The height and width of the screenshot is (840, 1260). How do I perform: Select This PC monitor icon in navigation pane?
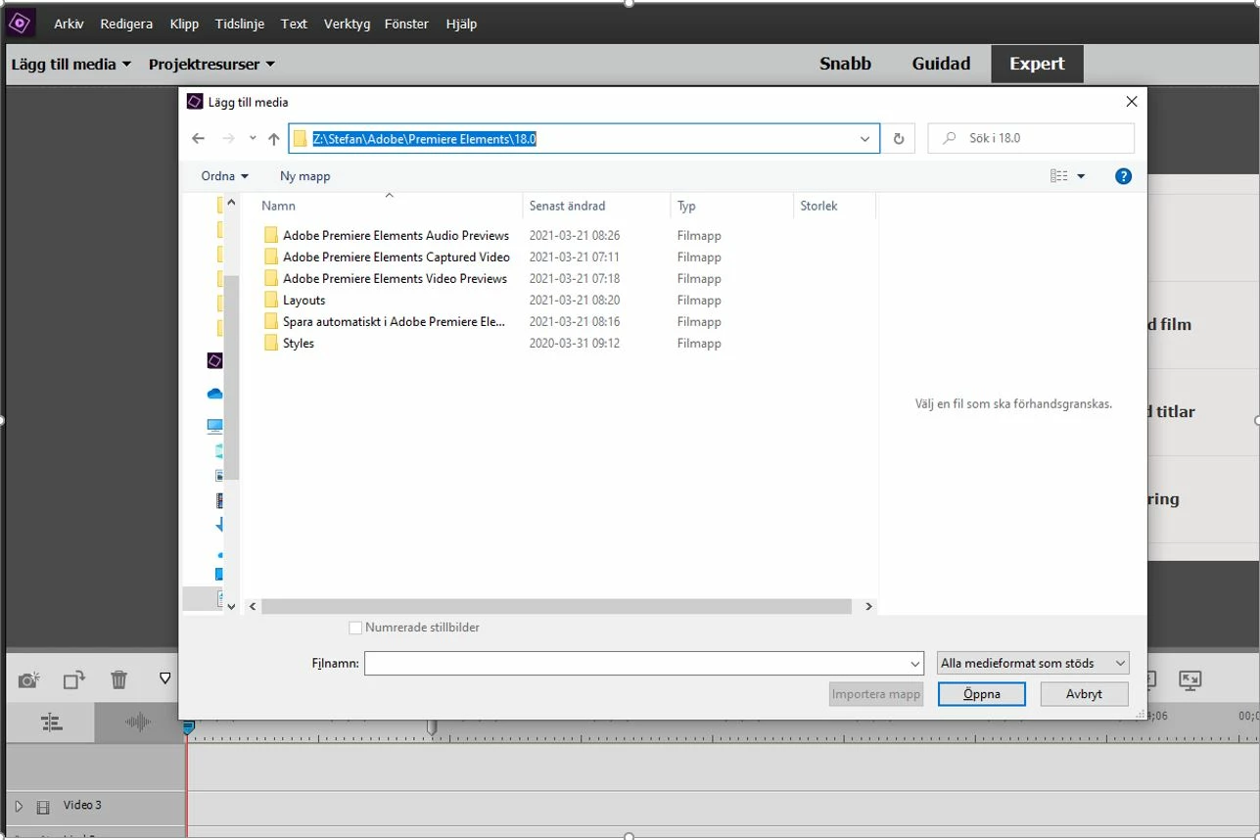coord(215,426)
